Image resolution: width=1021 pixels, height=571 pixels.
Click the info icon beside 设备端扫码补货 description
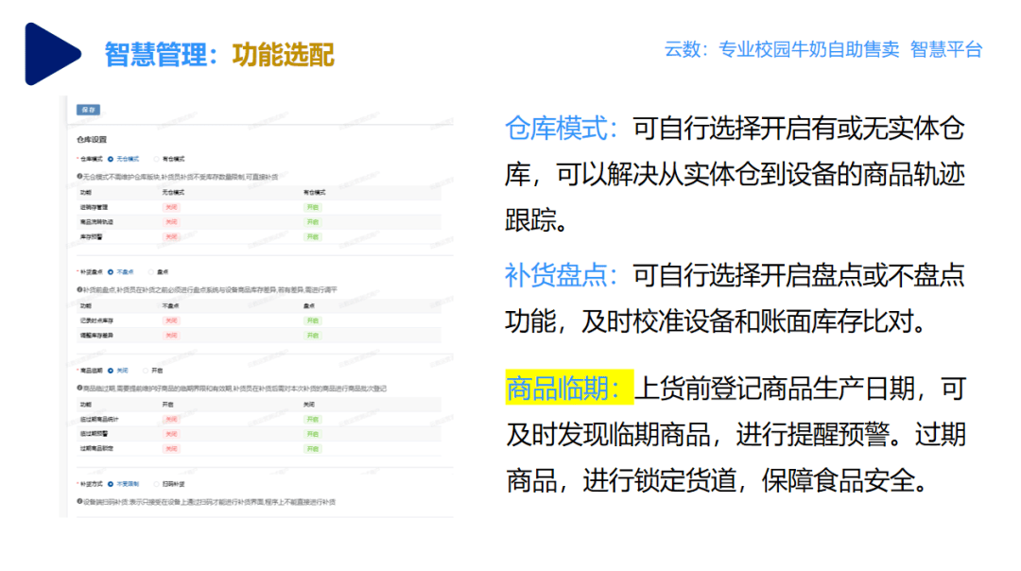(x=79, y=500)
